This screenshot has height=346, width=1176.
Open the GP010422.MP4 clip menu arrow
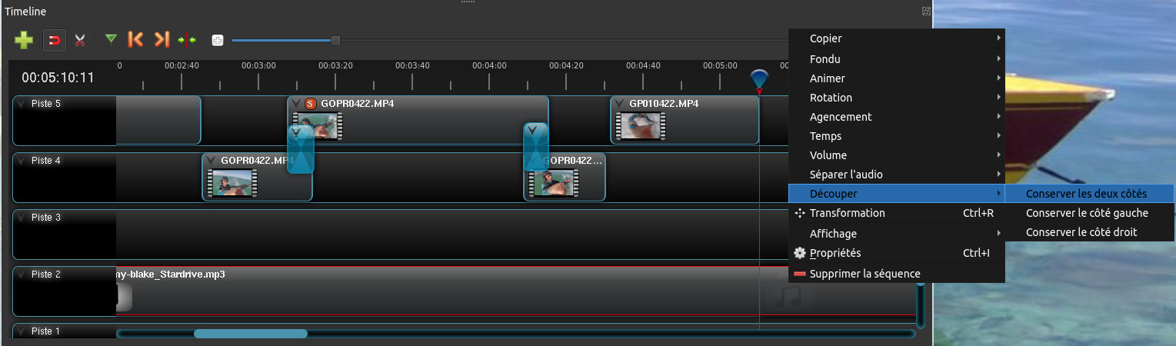pos(619,104)
